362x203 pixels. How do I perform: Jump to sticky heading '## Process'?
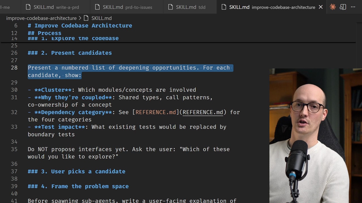44,33
